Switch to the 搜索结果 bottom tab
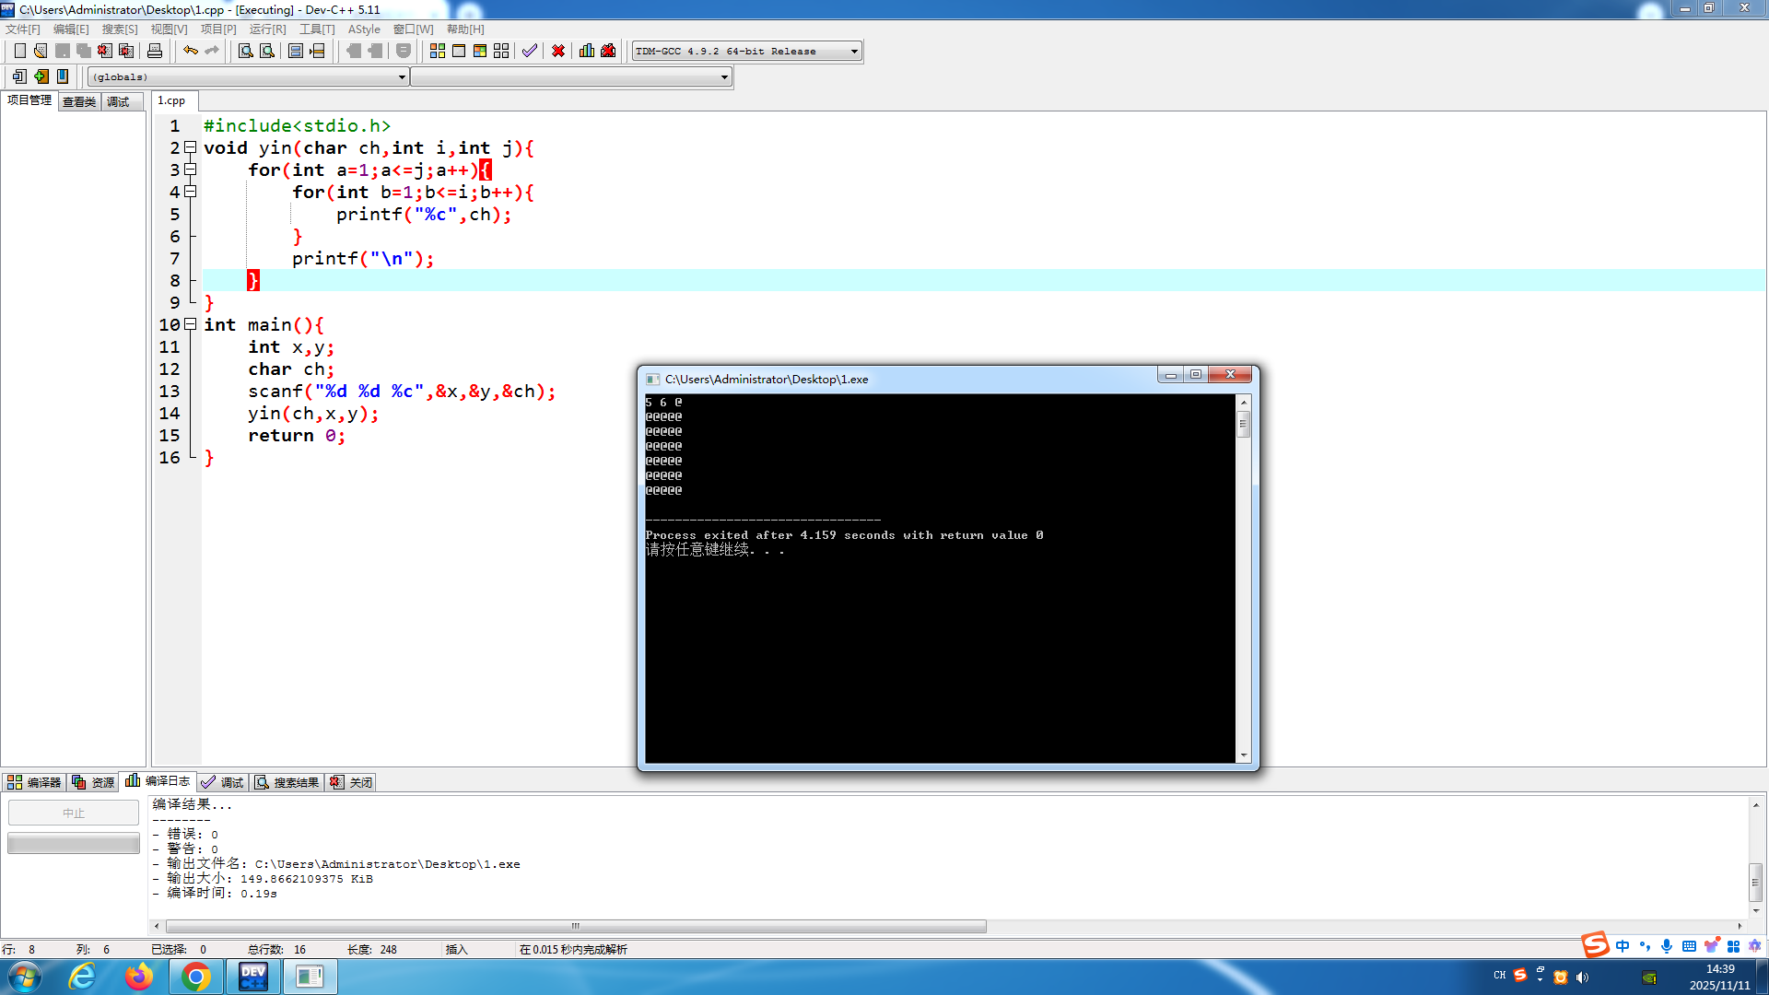Image resolution: width=1769 pixels, height=995 pixels. (287, 782)
